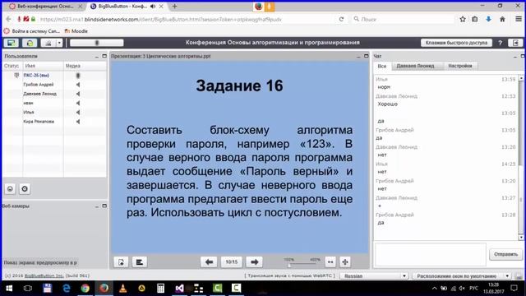The height and width of the screenshot is (296, 526).
Task: Open the Windows notification center
Action: click(514, 288)
